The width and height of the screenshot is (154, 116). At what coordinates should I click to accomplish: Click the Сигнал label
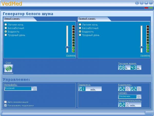(123, 93)
